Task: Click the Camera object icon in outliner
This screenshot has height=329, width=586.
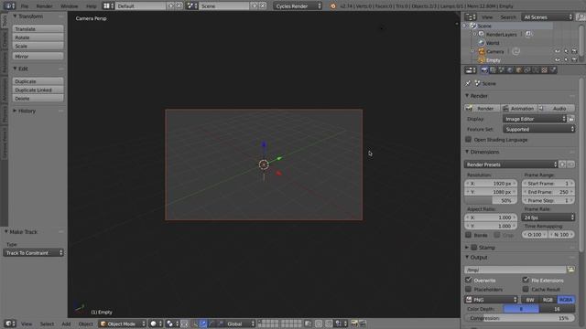Action: 482,51
